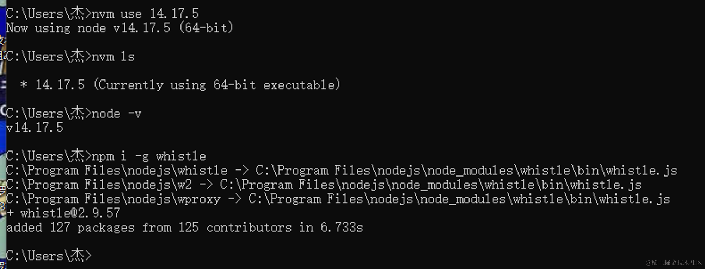
Task: Click the "node -v" command text
Action: [116, 114]
